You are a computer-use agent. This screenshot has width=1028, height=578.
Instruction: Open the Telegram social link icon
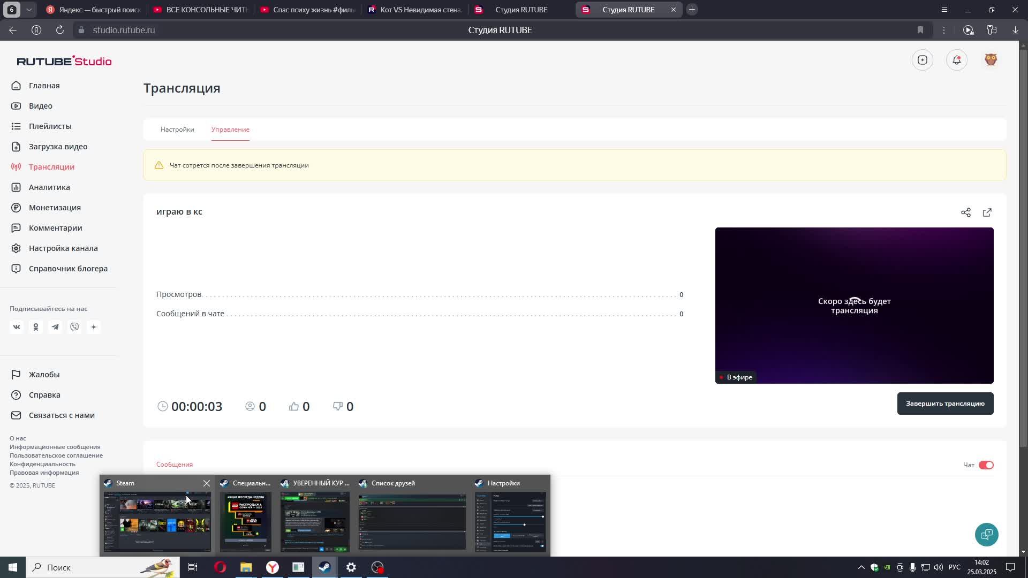point(55,327)
